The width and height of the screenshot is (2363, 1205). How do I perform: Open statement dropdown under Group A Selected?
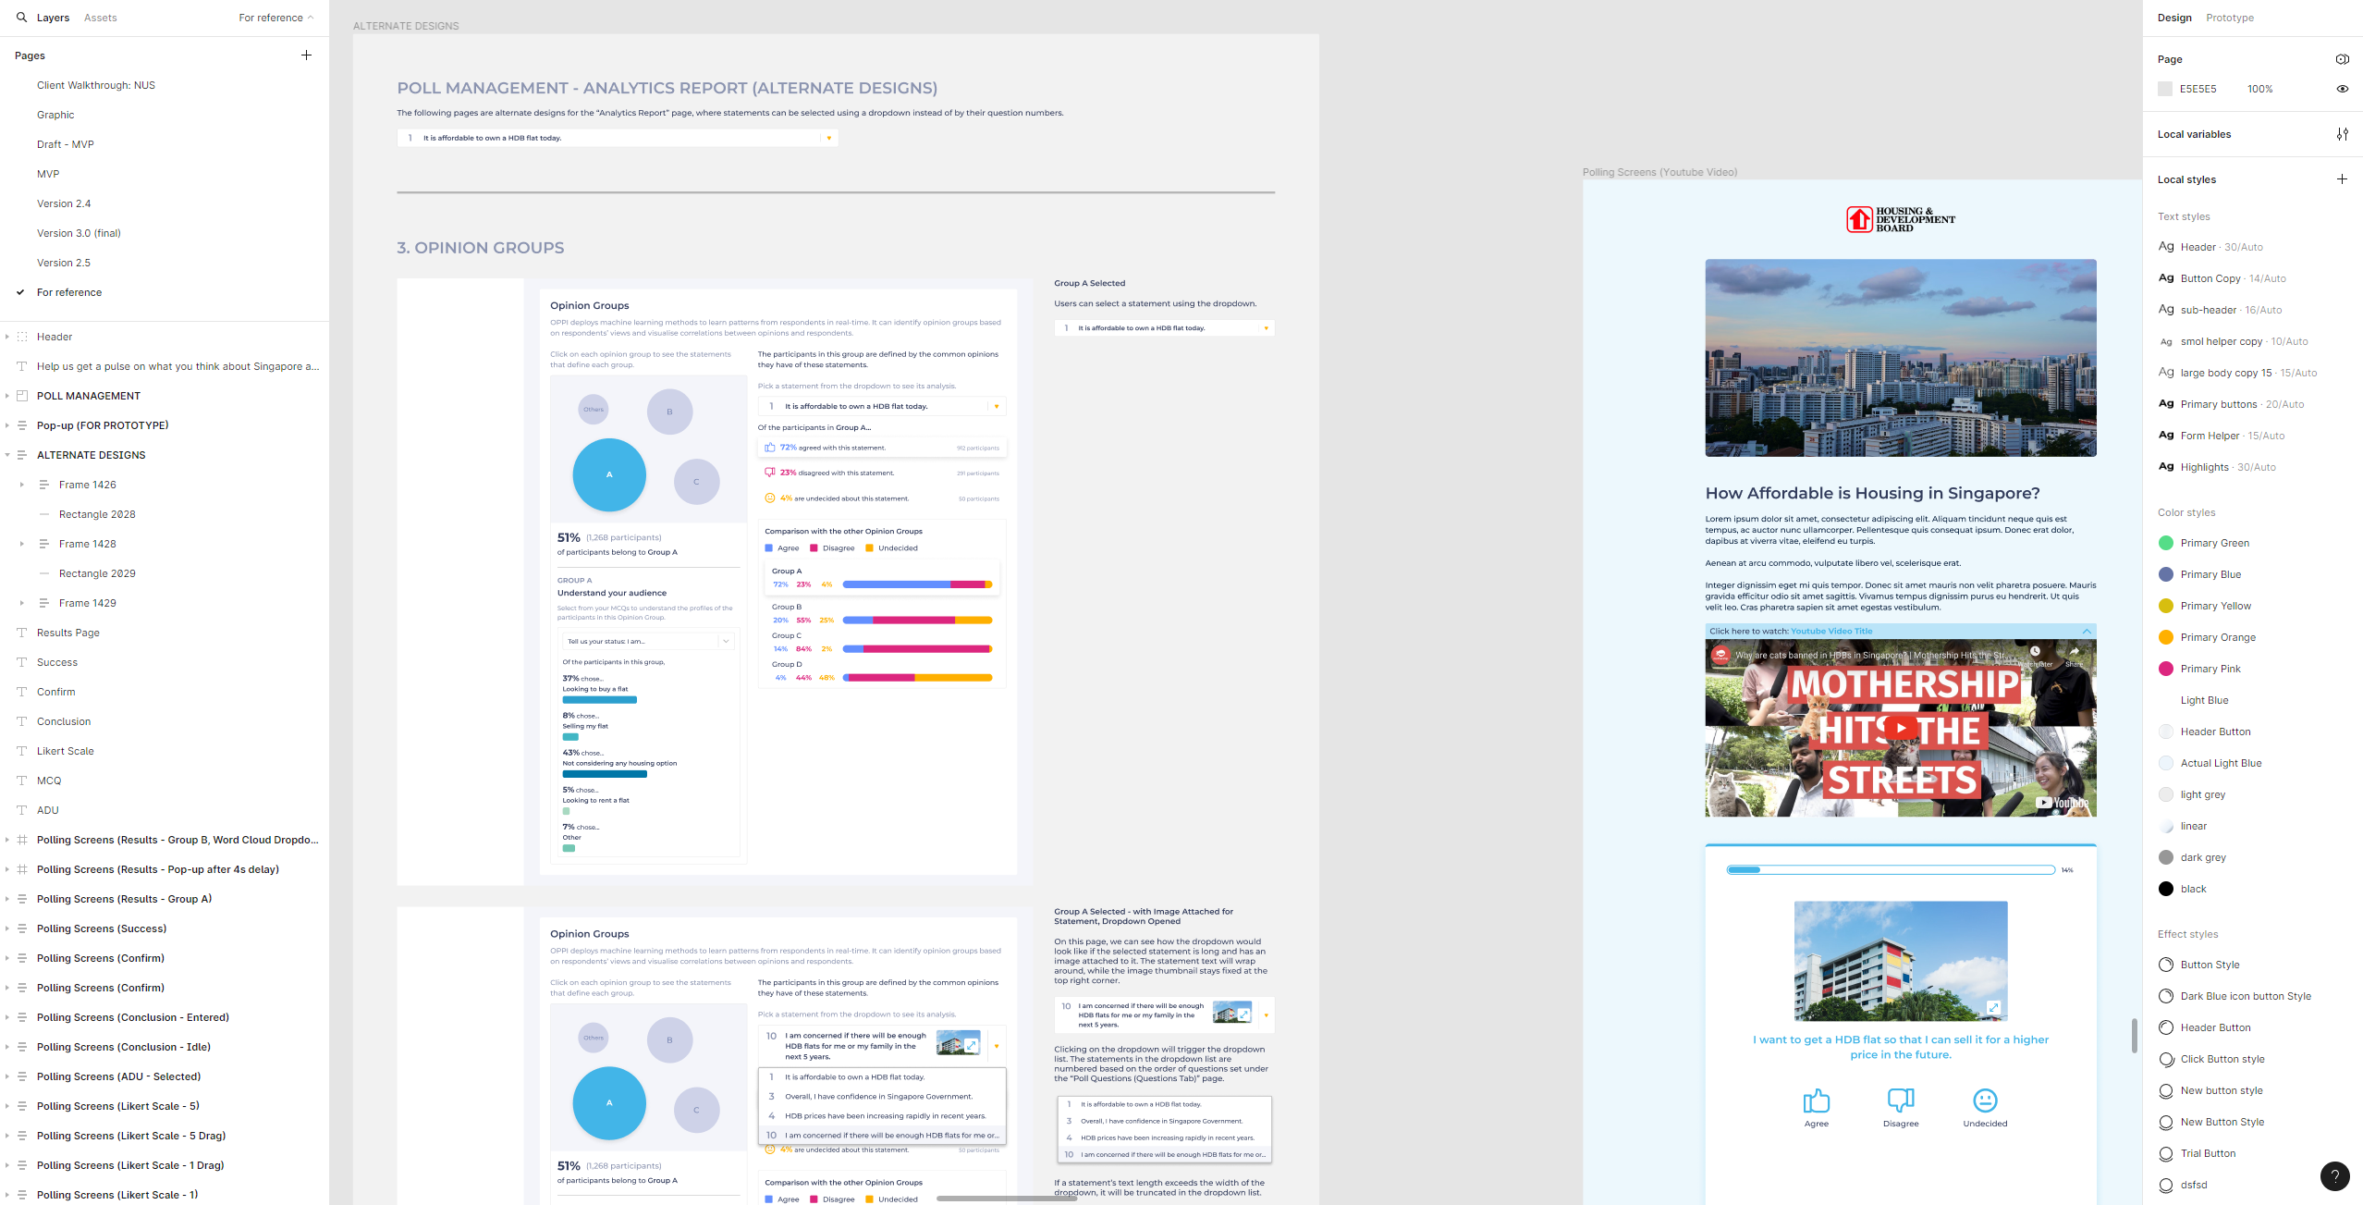(x=1164, y=328)
